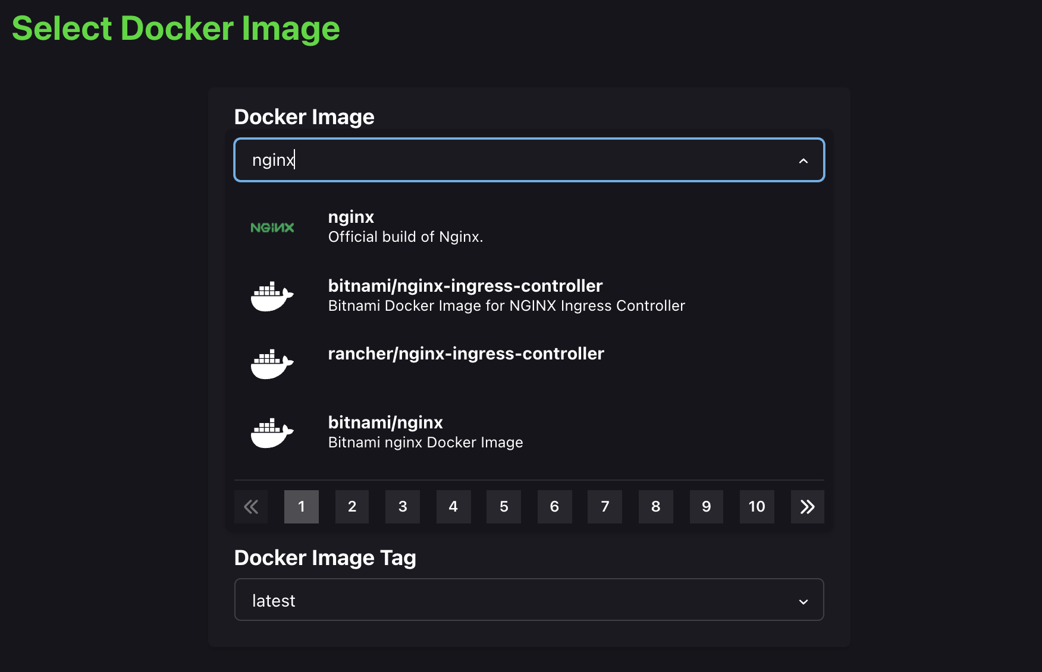Go to results page 2
Viewport: 1042px width, 672px height.
352,507
